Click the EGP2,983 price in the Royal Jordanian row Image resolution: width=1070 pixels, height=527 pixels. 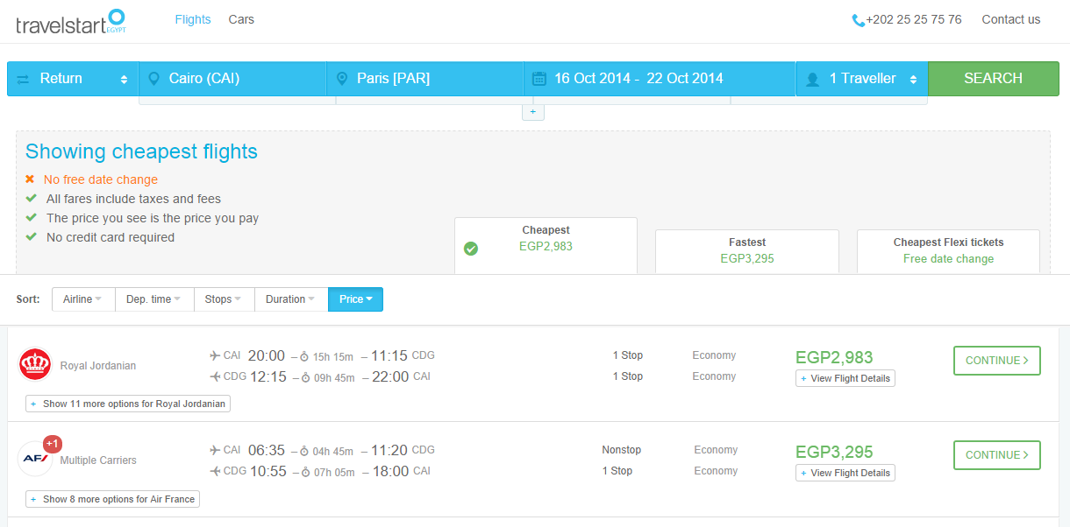(x=834, y=357)
